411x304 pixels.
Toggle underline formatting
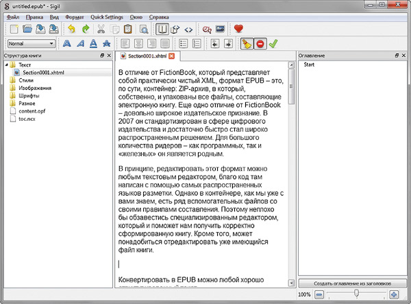(93, 44)
